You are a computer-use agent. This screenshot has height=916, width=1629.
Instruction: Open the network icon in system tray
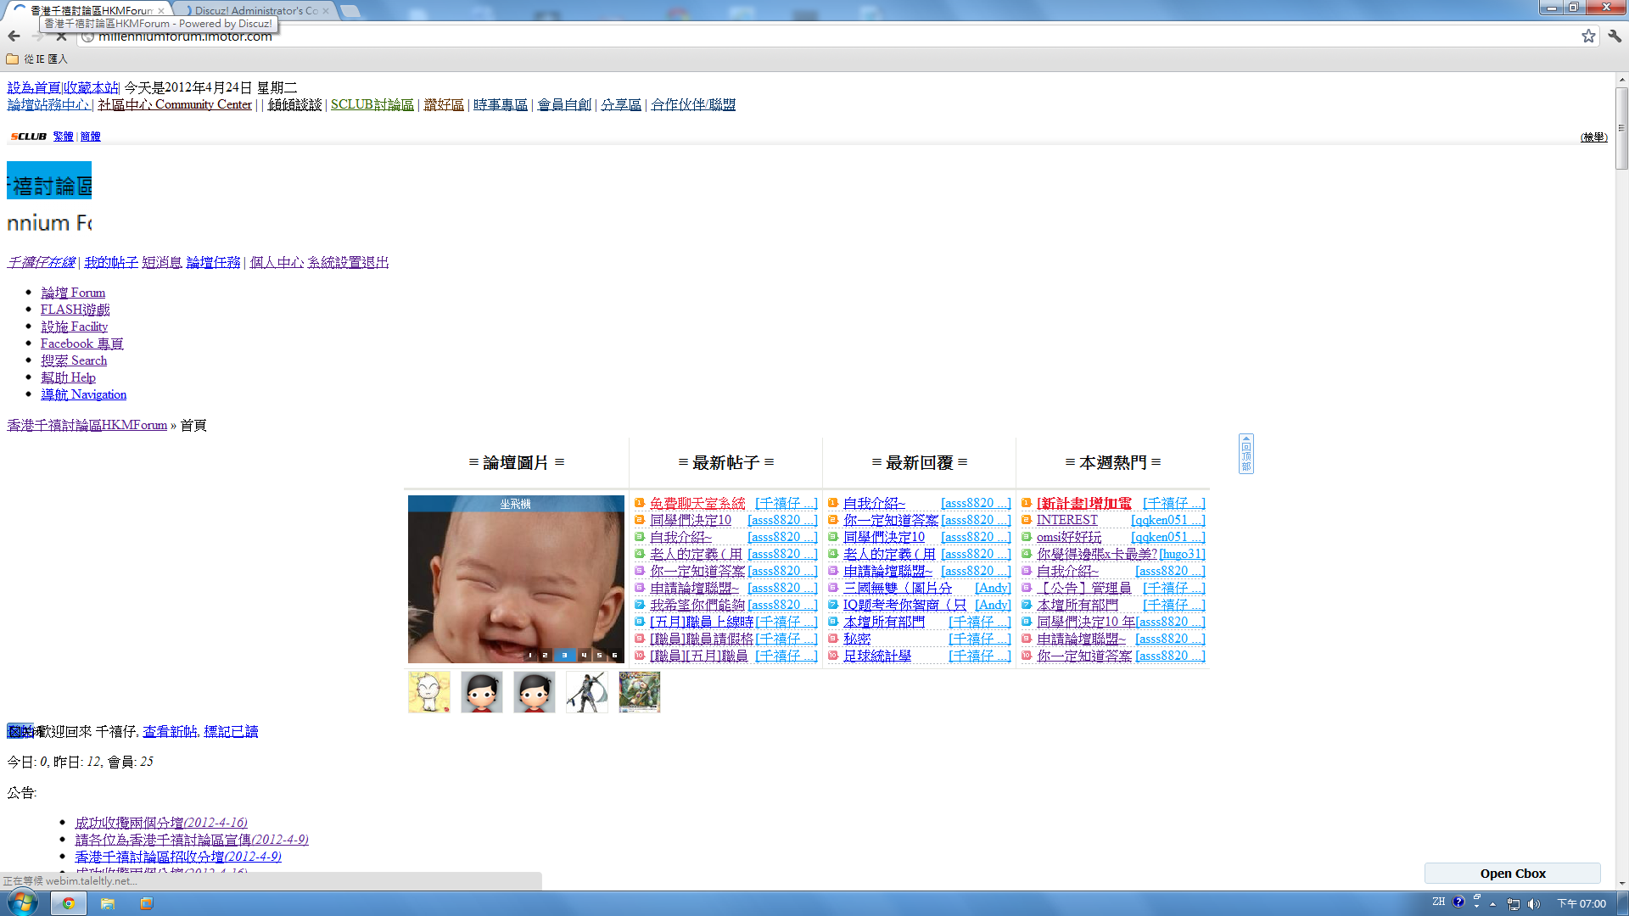1513,904
